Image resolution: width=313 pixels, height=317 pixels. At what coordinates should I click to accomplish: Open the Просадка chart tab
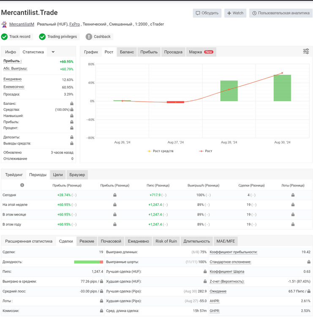click(173, 52)
